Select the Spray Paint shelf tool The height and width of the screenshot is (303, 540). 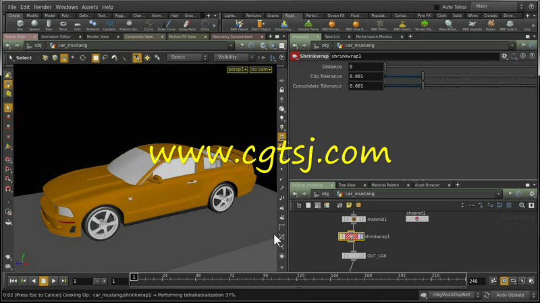click(187, 25)
